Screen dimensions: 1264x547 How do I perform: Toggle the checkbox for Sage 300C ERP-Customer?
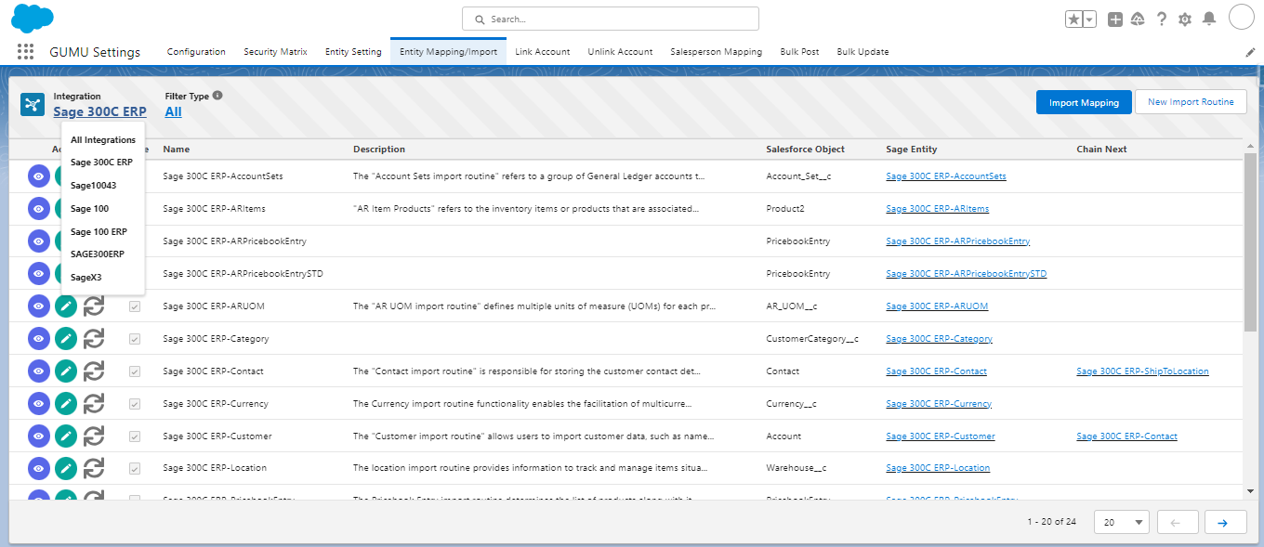[x=135, y=436]
